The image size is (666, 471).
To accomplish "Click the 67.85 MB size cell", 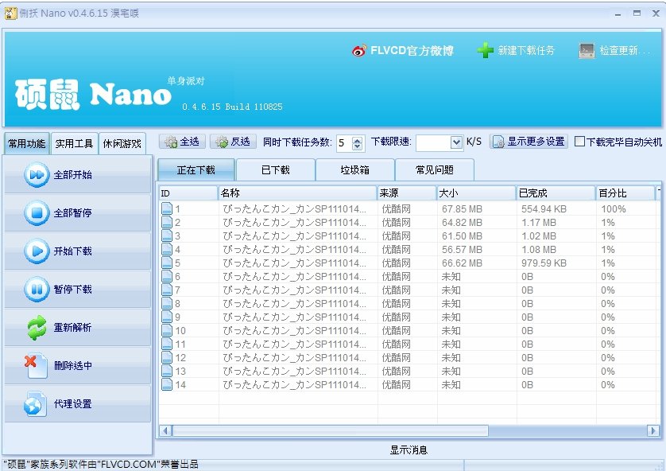I will [462, 209].
